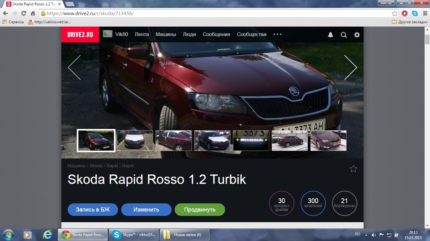Open the uakino.net bookmark
Image resolution: width=430 pixels, height=241 pixels.
click(49, 22)
